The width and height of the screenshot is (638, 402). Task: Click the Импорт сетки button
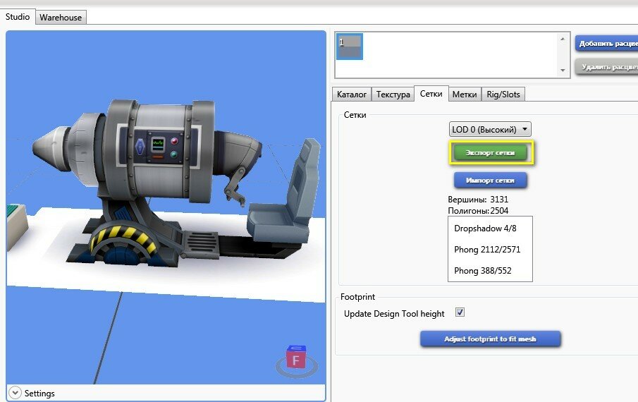pos(490,181)
